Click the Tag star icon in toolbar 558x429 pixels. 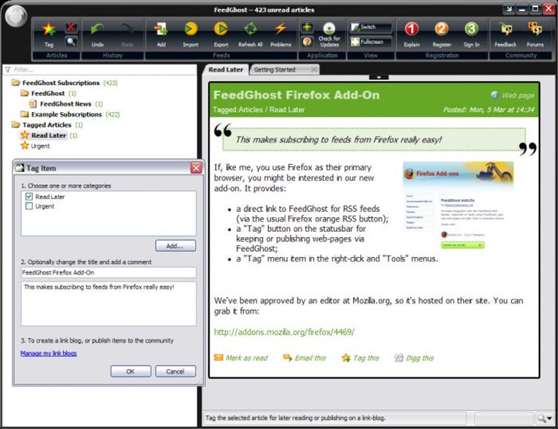click(x=49, y=30)
